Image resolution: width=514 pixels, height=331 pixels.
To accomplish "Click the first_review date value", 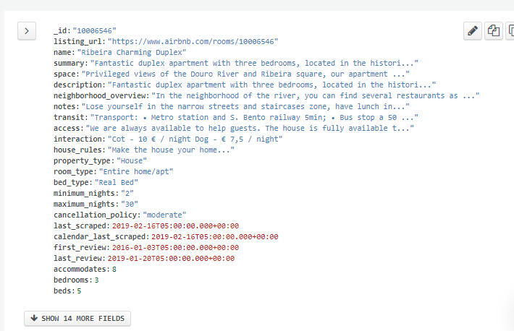I will pos(175,247).
